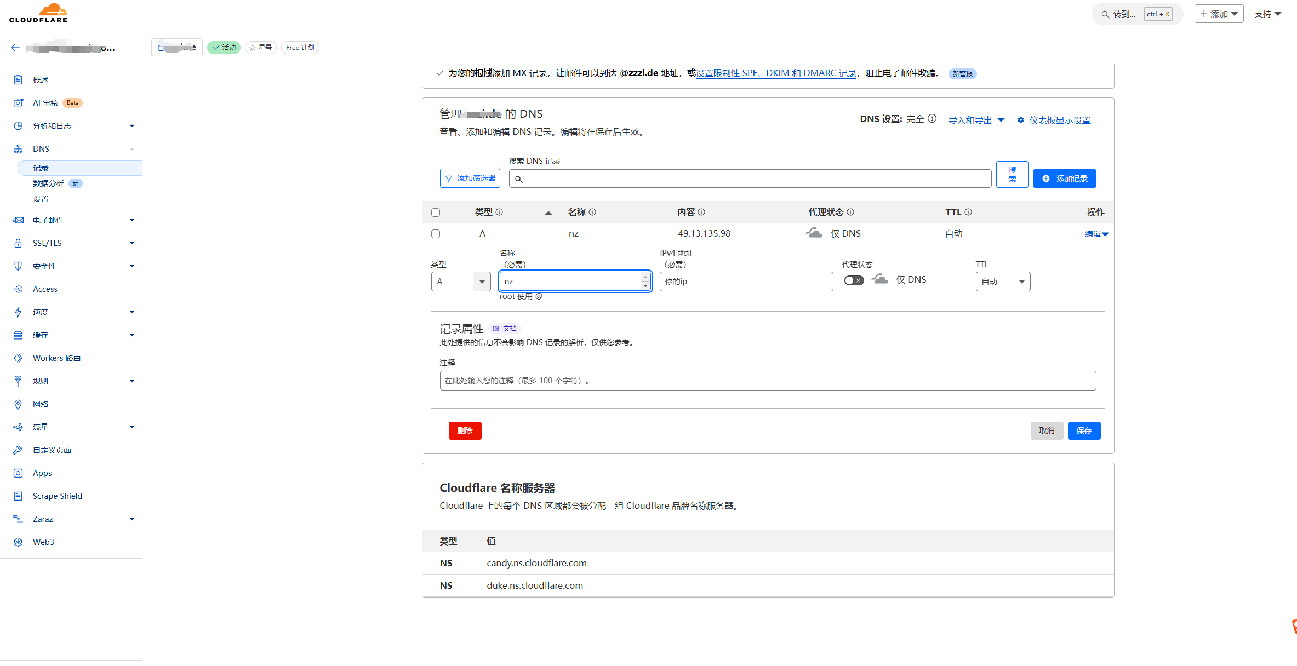Click into the 注释 comment field

click(767, 380)
